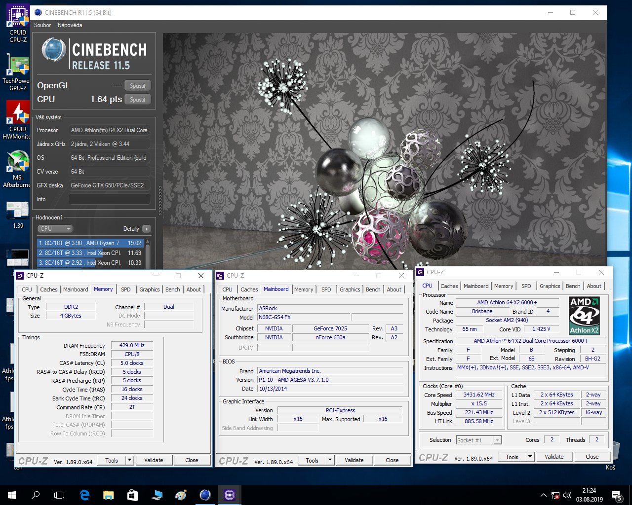Select the AMD Ryzen 7 ranking row
Viewport: 632px width, 505px height.
90,243
